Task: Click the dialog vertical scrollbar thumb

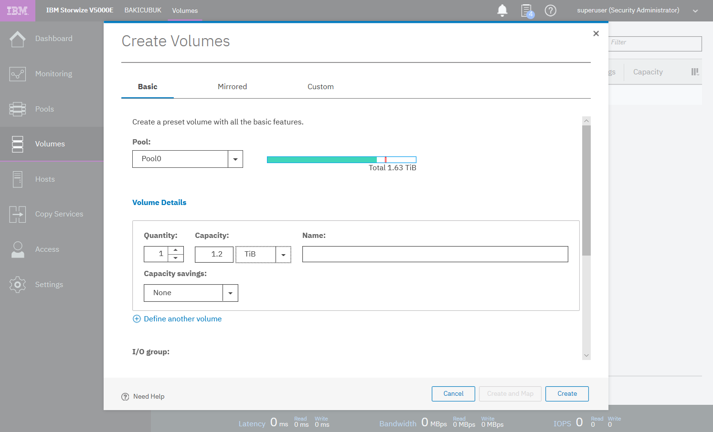Action: (x=586, y=190)
